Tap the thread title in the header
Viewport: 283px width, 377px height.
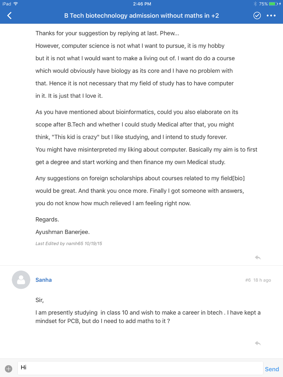(141, 16)
